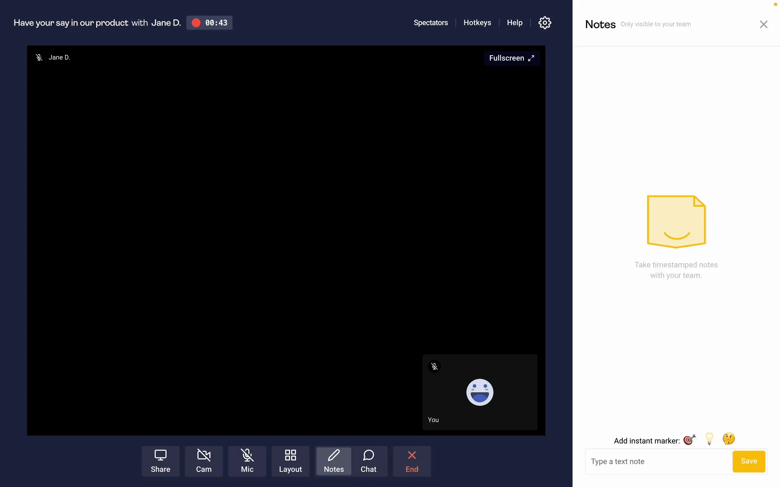Click the Type a text note field
Screen dimensions: 780x487
click(658, 461)
